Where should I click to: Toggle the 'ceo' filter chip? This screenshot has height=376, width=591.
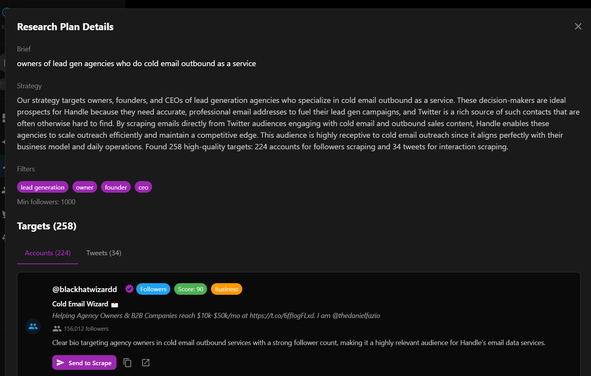click(143, 187)
